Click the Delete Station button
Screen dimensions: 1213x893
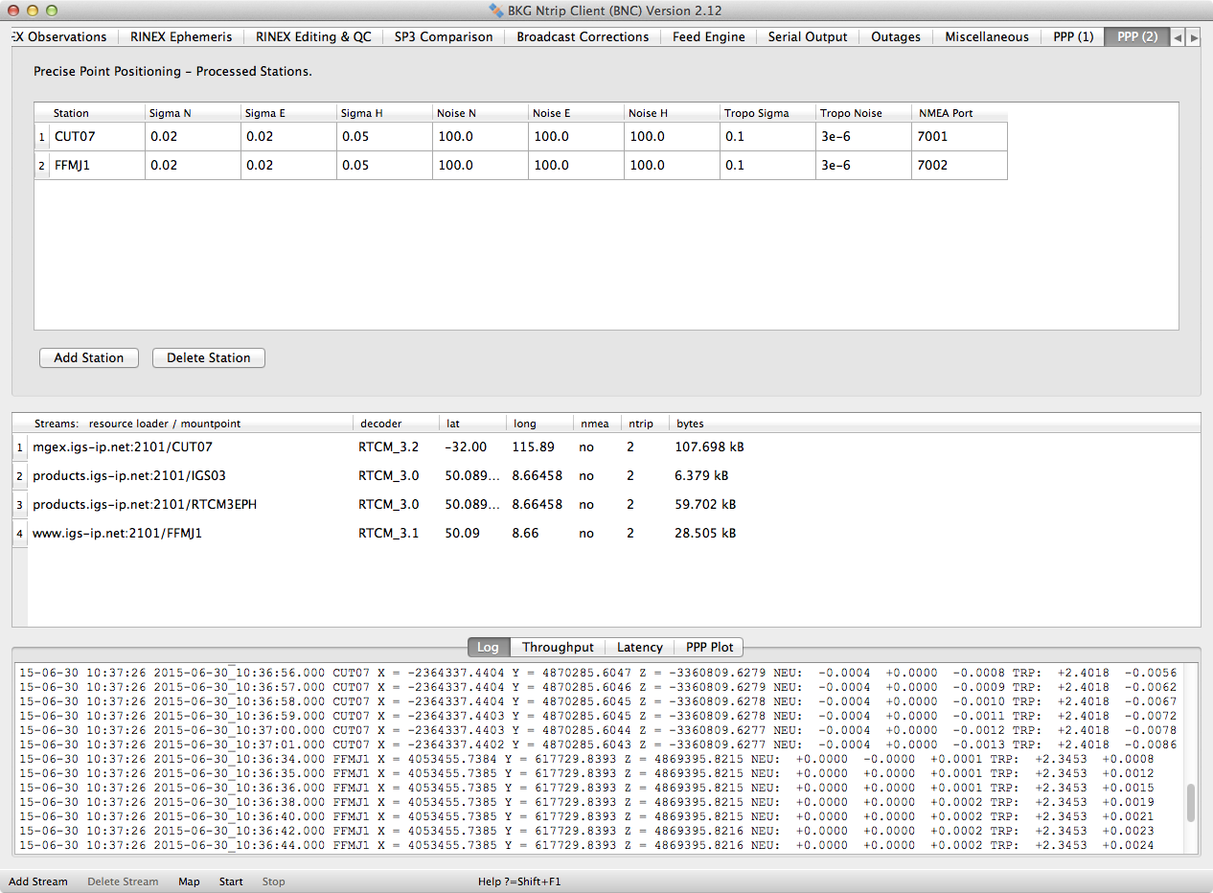point(208,357)
